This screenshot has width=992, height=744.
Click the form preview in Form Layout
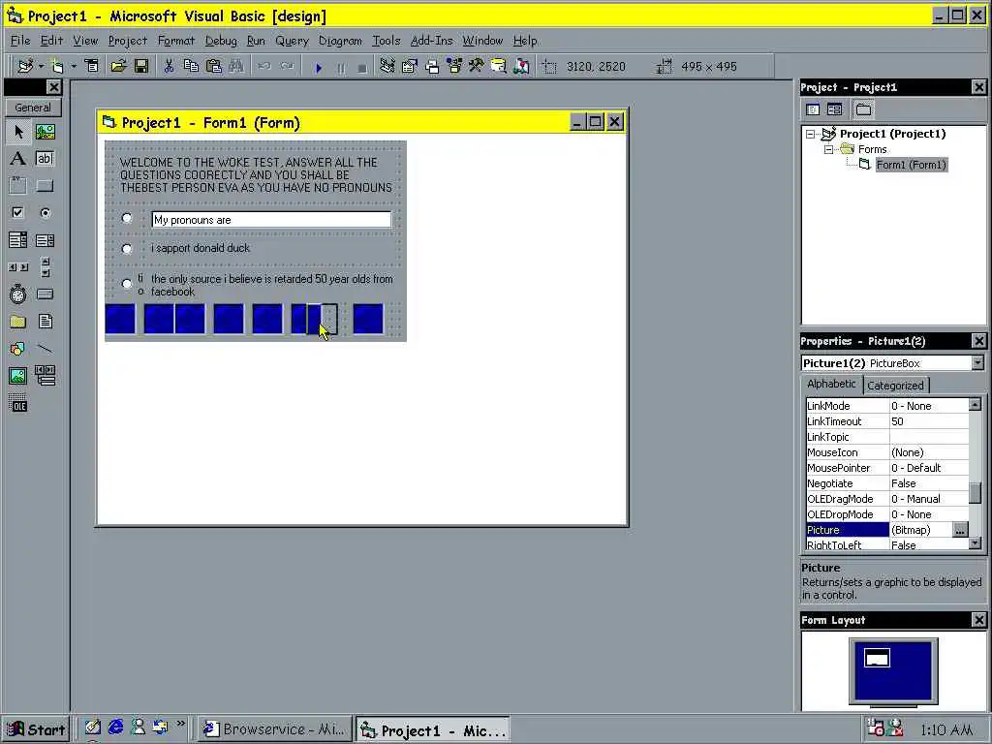(x=877, y=658)
